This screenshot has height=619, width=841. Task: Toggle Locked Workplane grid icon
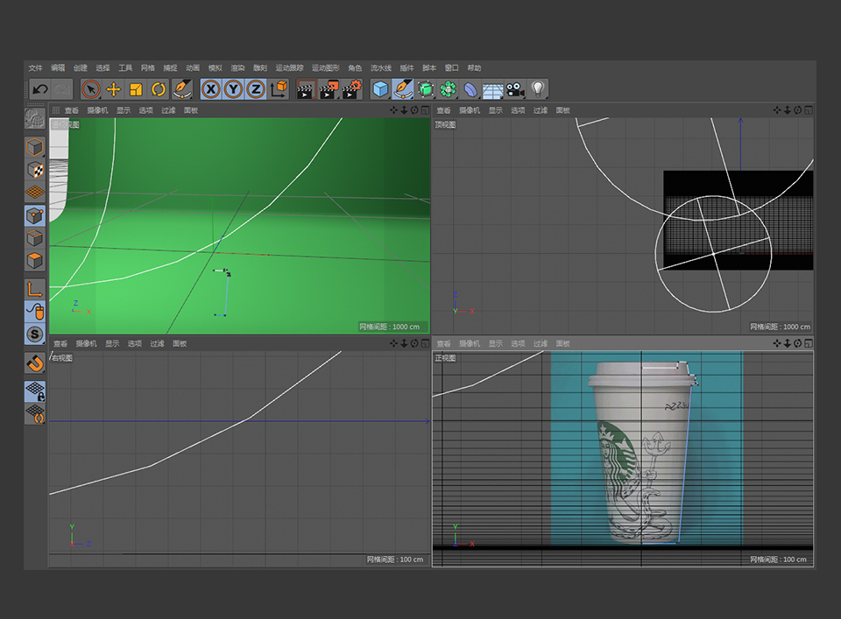(x=35, y=391)
